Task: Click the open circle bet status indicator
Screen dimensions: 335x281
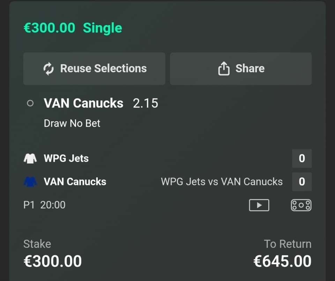Action: pyautogui.click(x=30, y=103)
